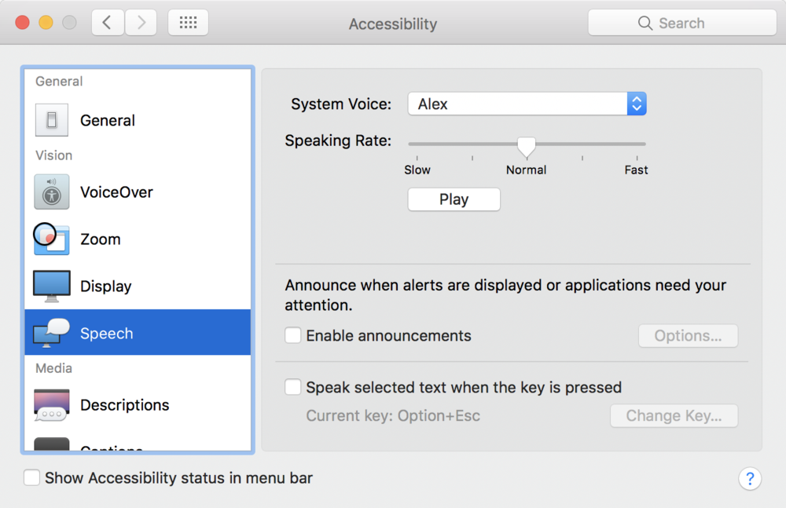Click the Speaking Rate slider thumb

click(527, 147)
